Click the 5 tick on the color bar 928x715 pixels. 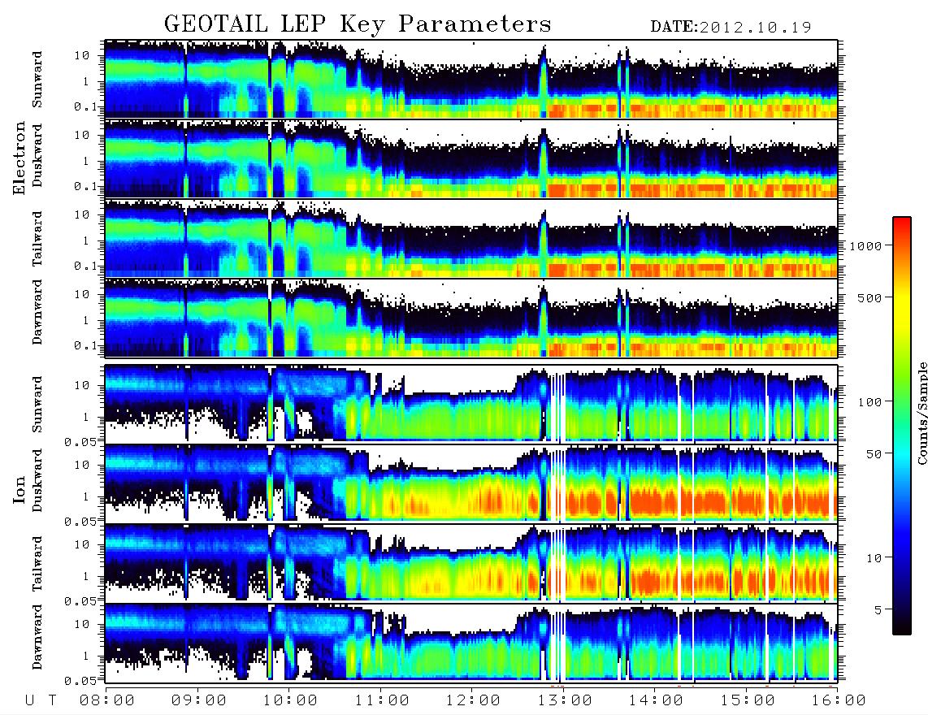coord(878,610)
